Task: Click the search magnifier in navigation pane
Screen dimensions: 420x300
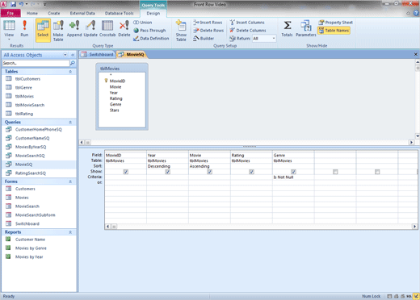Action: (x=73, y=63)
